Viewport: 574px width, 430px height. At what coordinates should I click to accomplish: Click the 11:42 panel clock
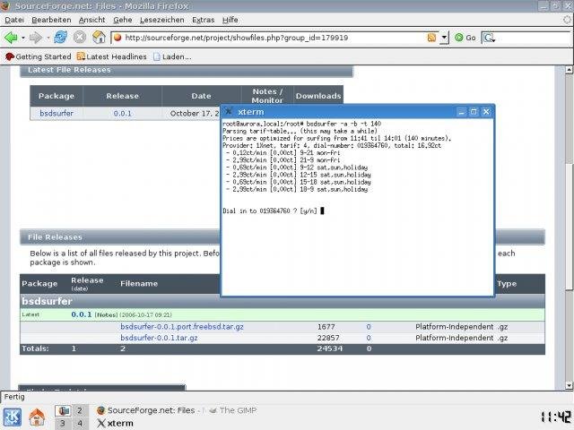[556, 417]
